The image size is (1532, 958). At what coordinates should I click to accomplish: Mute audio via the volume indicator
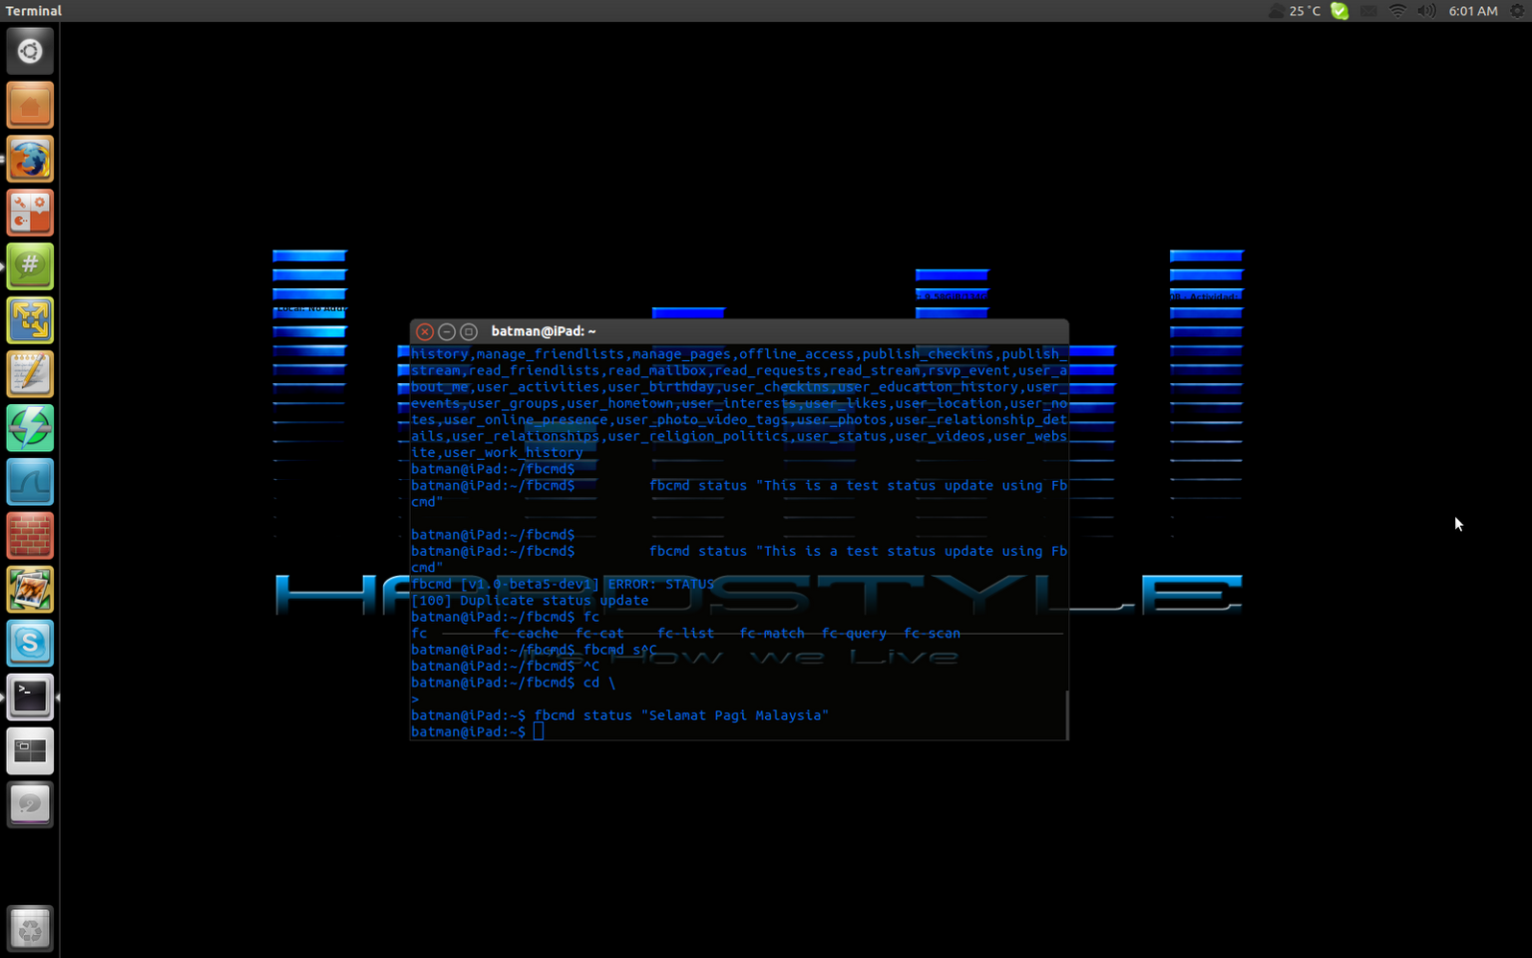(1426, 11)
